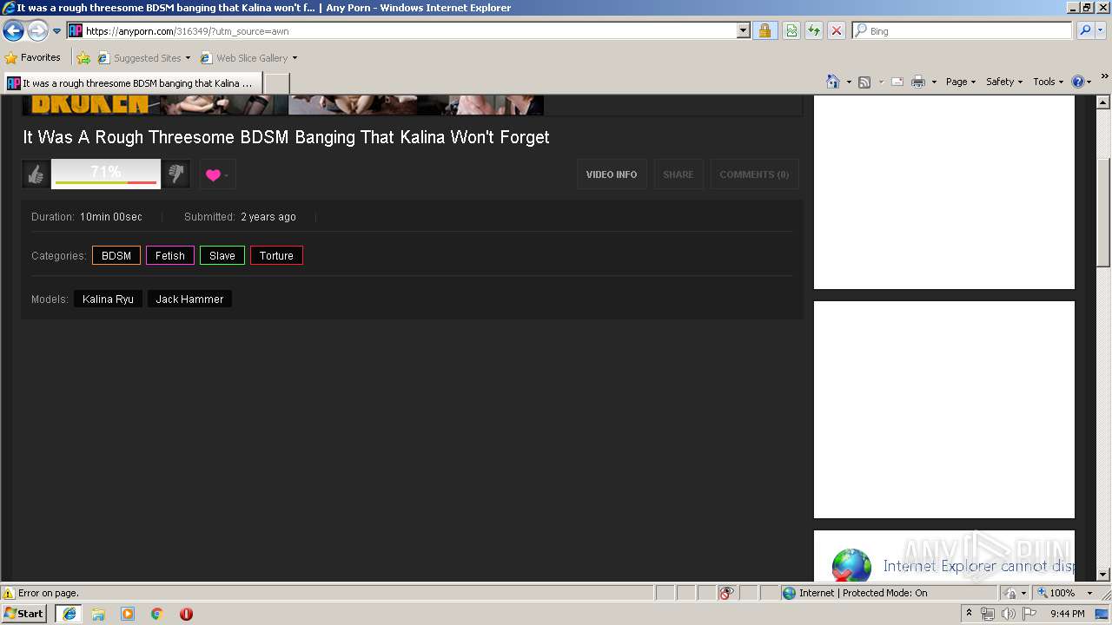This screenshot has height=625, width=1112.
Task: Open Suggested Sites dropdown
Action: pos(144,58)
